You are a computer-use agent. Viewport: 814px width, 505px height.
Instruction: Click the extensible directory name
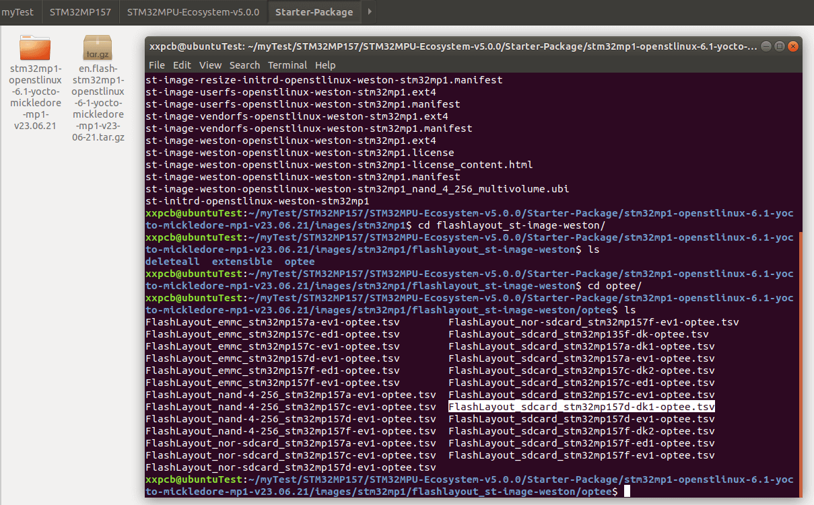242,262
